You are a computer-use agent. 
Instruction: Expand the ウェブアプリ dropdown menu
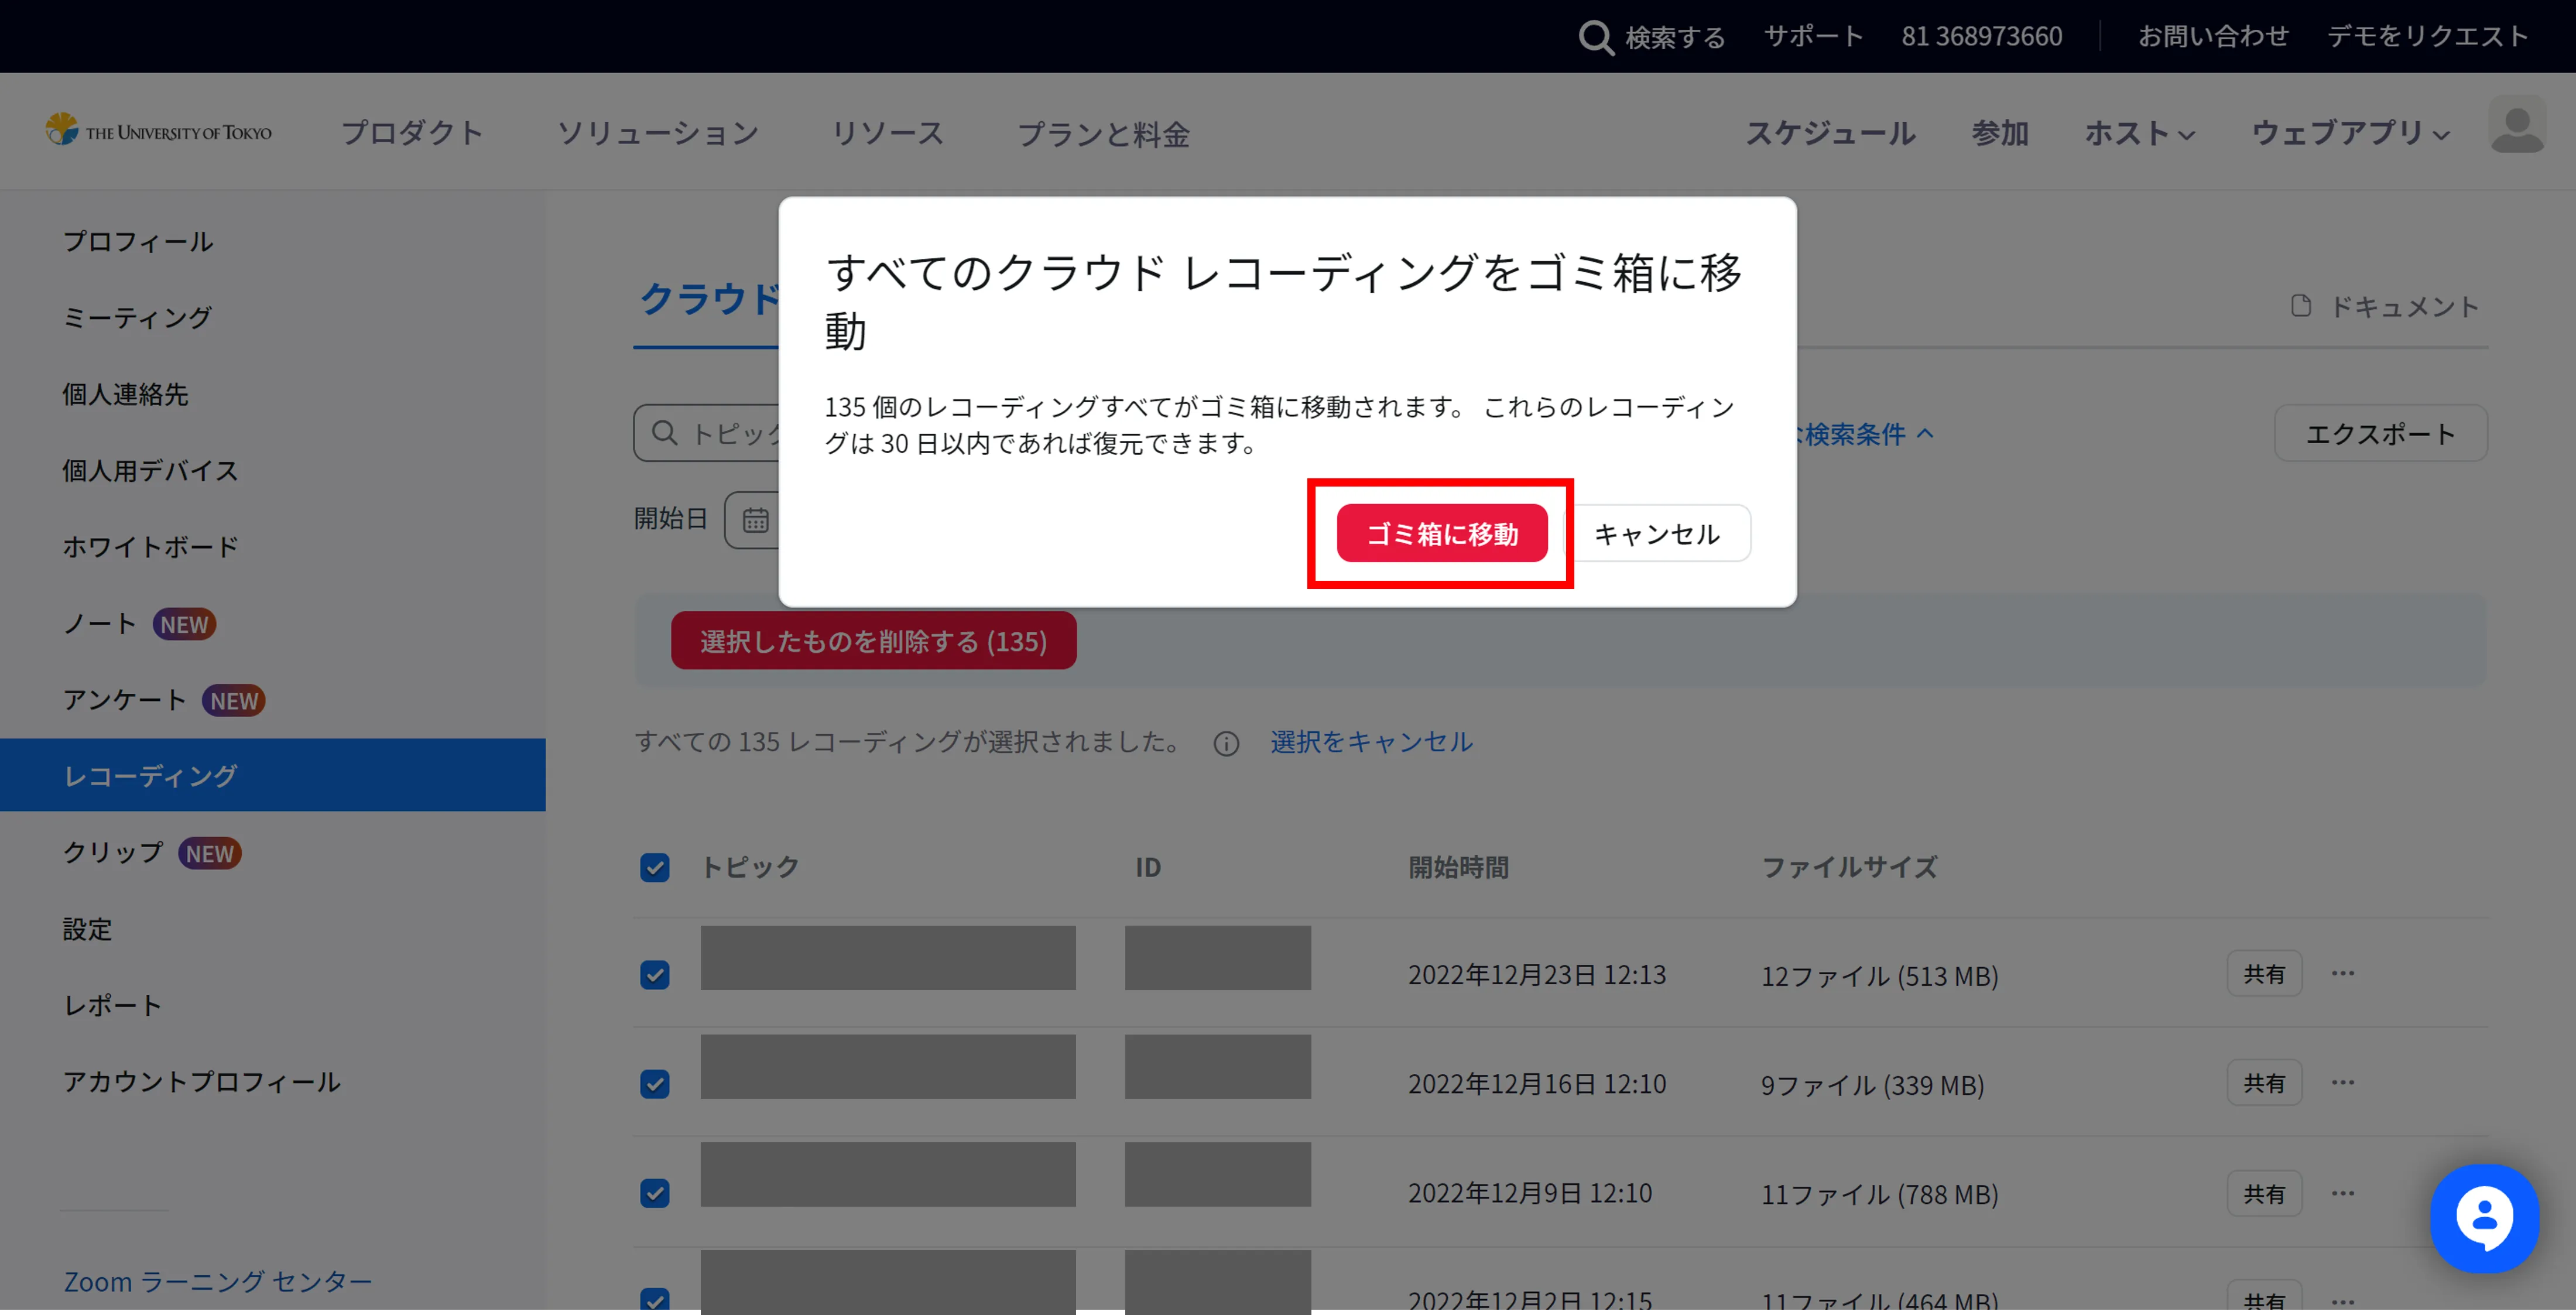[x=2349, y=133]
